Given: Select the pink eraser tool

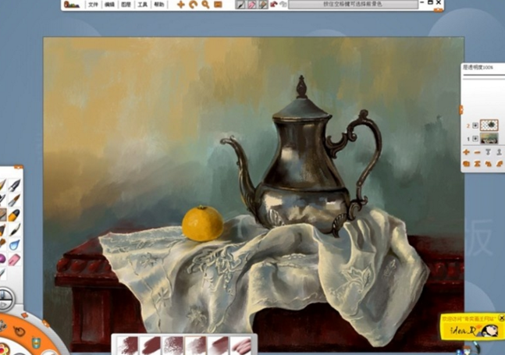Looking at the screenshot, I should tap(14, 259).
